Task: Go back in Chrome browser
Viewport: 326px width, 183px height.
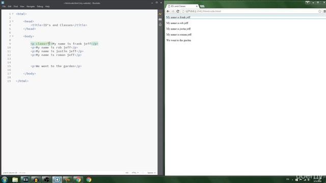Action: [x=168, y=11]
